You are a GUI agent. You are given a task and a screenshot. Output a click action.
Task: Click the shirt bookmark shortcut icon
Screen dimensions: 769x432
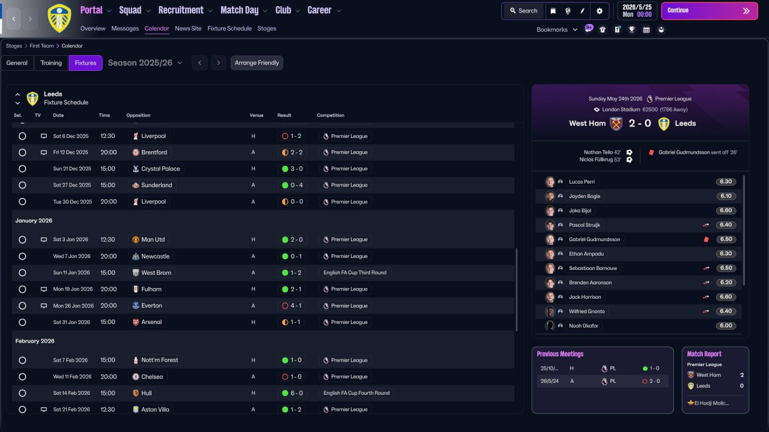point(603,29)
